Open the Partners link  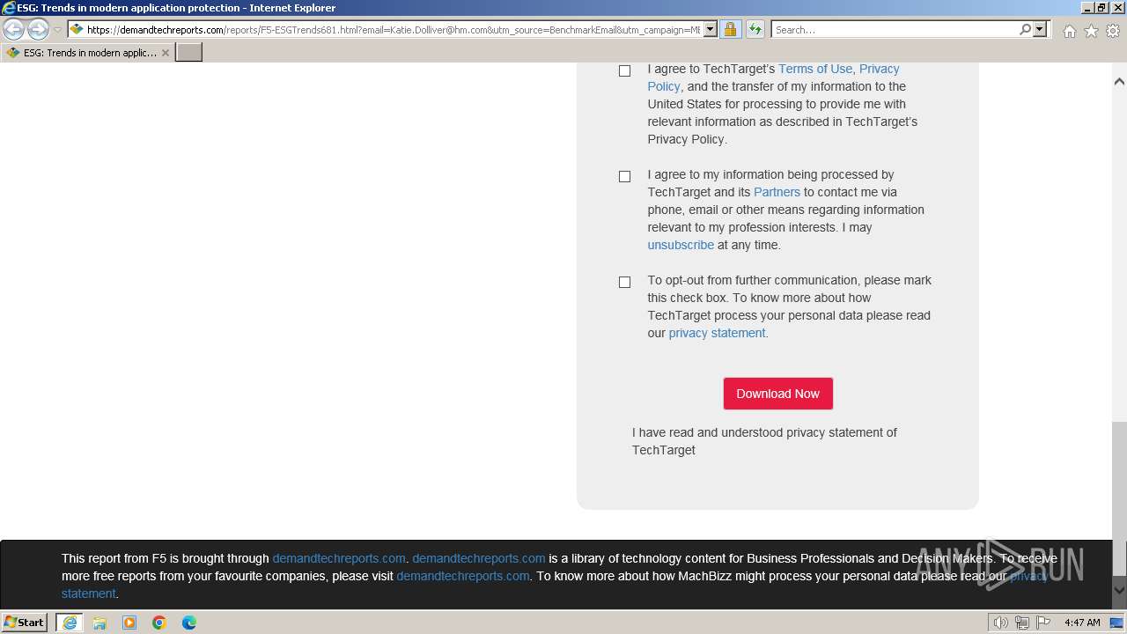click(777, 192)
